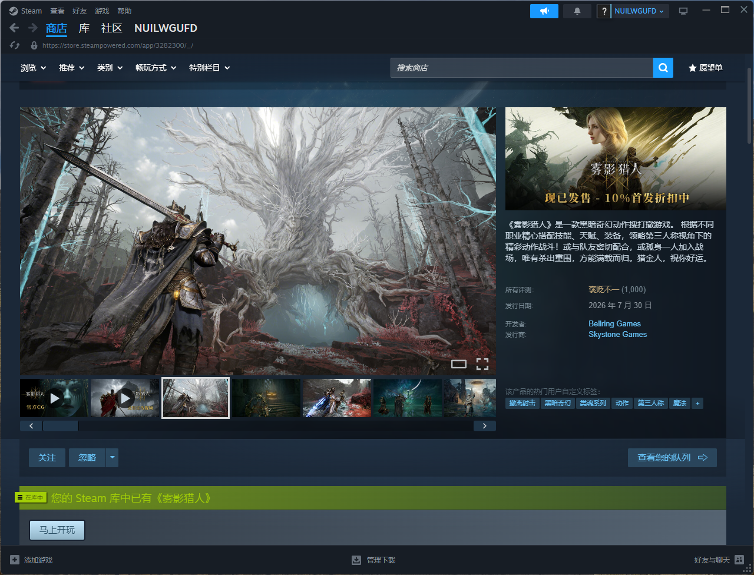The height and width of the screenshot is (575, 754).
Task: Open the 愿望单 wishlist
Action: click(x=706, y=68)
